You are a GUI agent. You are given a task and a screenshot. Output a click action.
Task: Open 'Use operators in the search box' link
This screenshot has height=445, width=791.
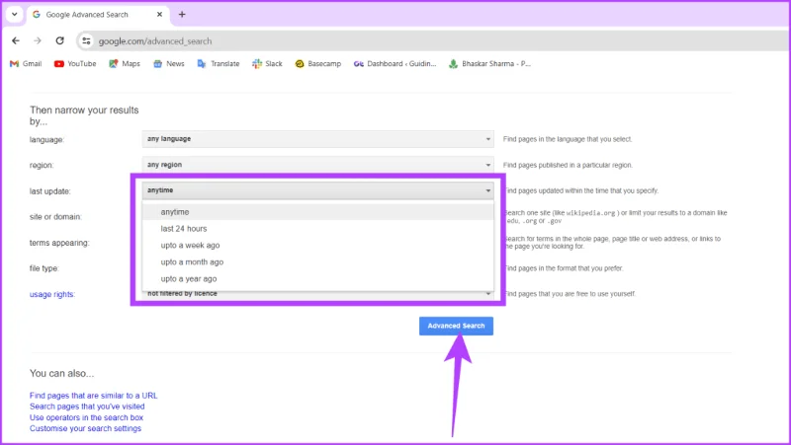click(x=86, y=417)
